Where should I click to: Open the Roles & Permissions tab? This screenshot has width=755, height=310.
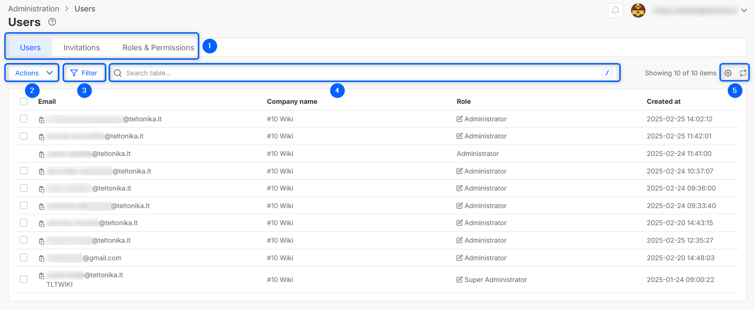click(x=158, y=47)
